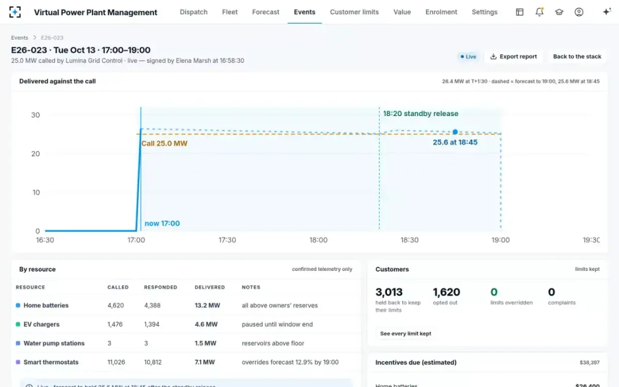Click the overrides forecast 12.9% note
Screen dimensions: 619x387
tap(290, 362)
